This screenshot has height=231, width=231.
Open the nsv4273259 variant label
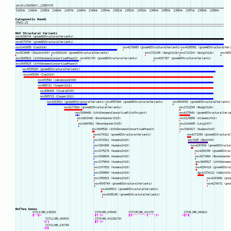pos(209,134)
